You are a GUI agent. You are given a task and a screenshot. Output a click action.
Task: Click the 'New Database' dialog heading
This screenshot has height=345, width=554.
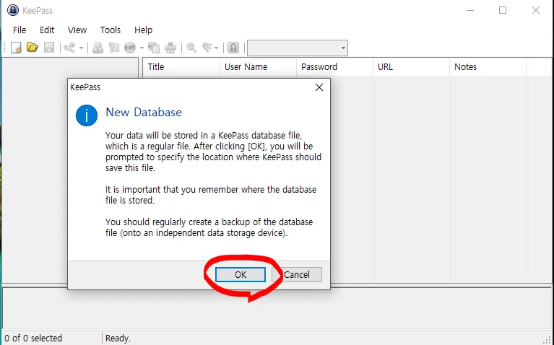[x=144, y=112]
